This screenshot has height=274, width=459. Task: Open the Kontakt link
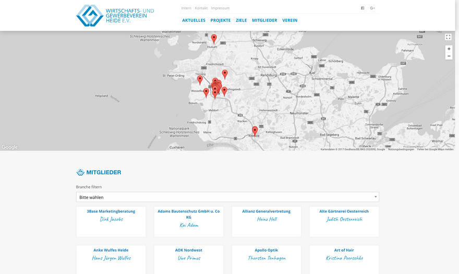point(201,8)
